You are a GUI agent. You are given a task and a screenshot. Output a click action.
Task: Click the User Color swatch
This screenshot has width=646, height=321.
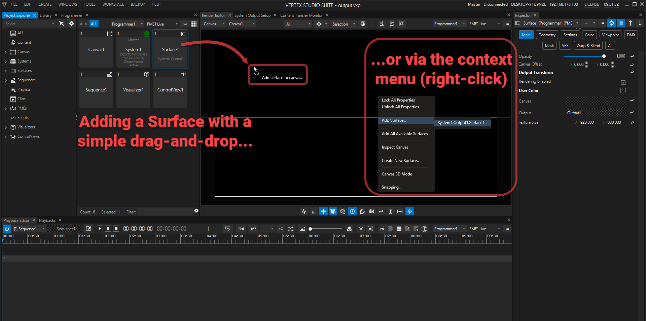623,90
